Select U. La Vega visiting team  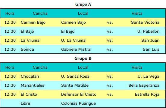[x=149, y=76]
